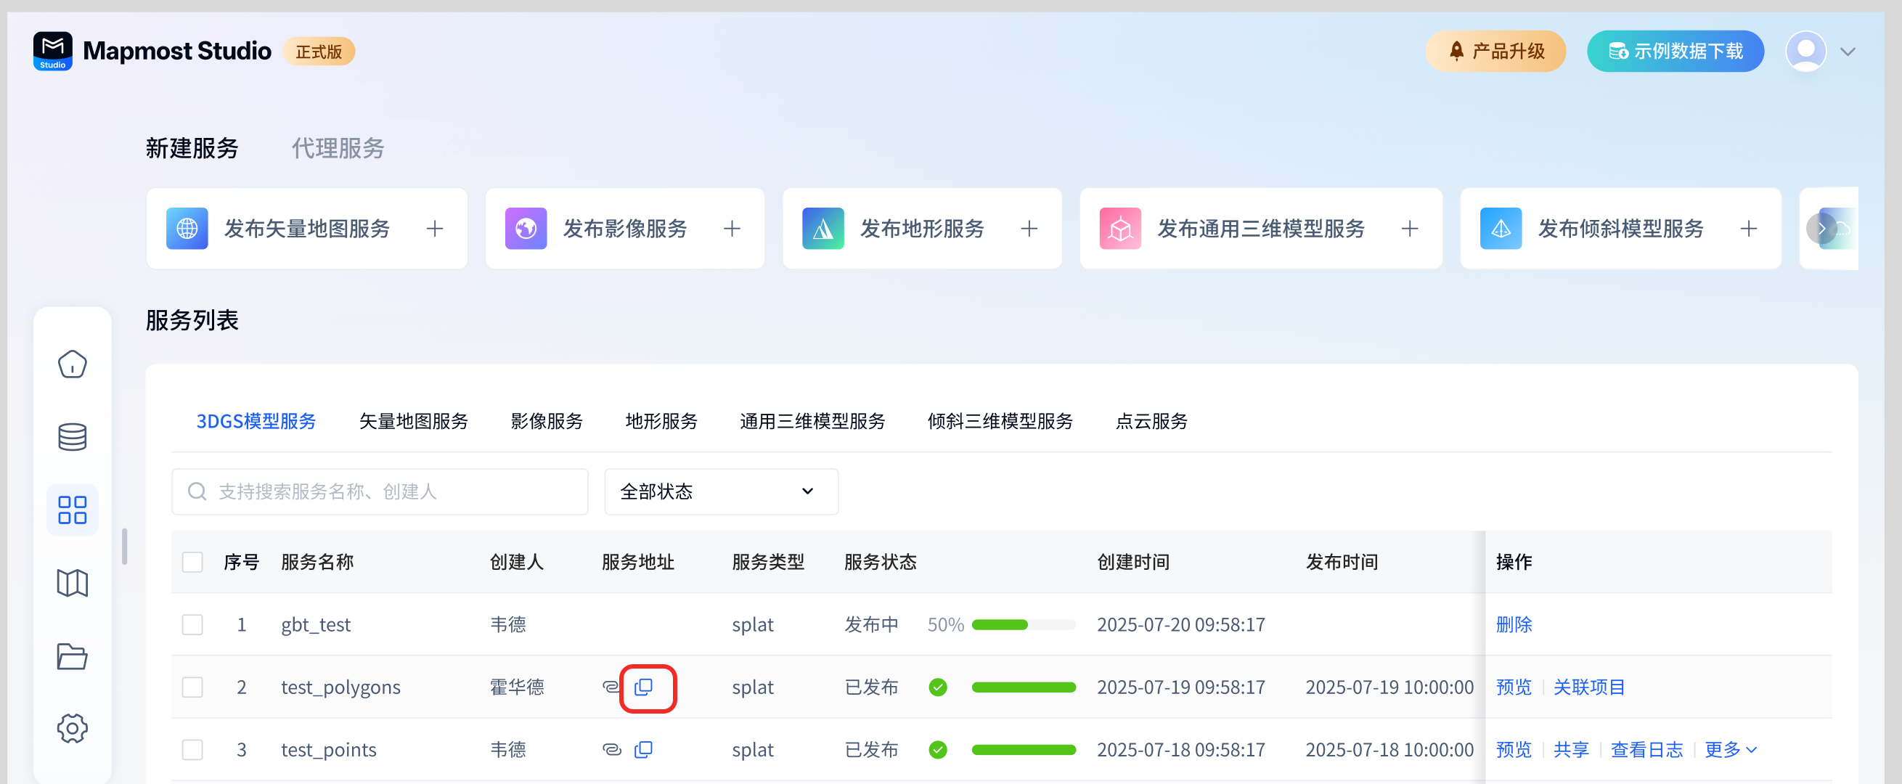Open the home icon in sidebar
This screenshot has height=784, width=1902.
[73, 364]
